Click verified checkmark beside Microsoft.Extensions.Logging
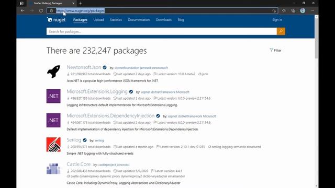The image size is (335, 188). point(131,92)
